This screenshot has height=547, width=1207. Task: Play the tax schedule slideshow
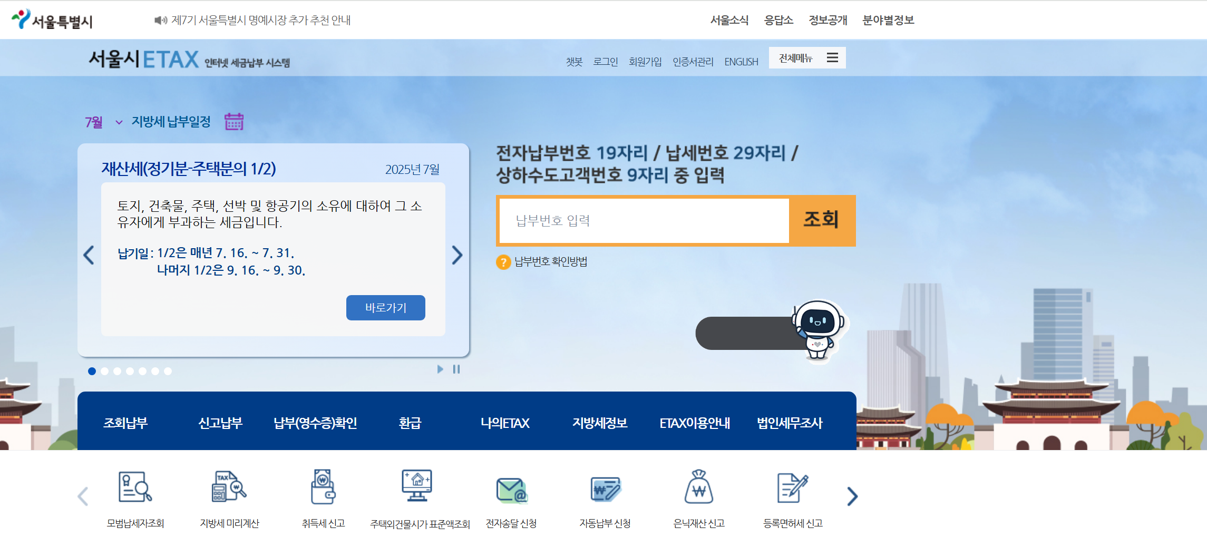[440, 369]
